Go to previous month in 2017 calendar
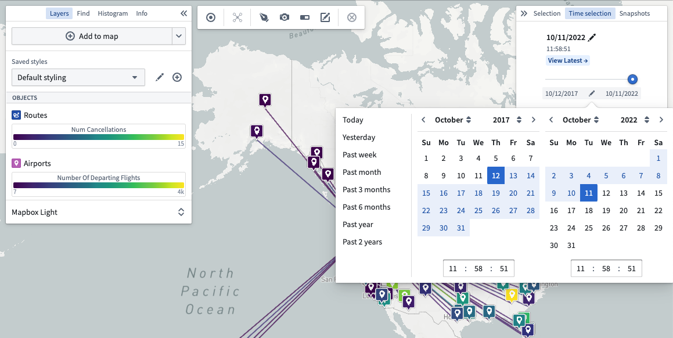This screenshot has width=673, height=338. pos(423,120)
